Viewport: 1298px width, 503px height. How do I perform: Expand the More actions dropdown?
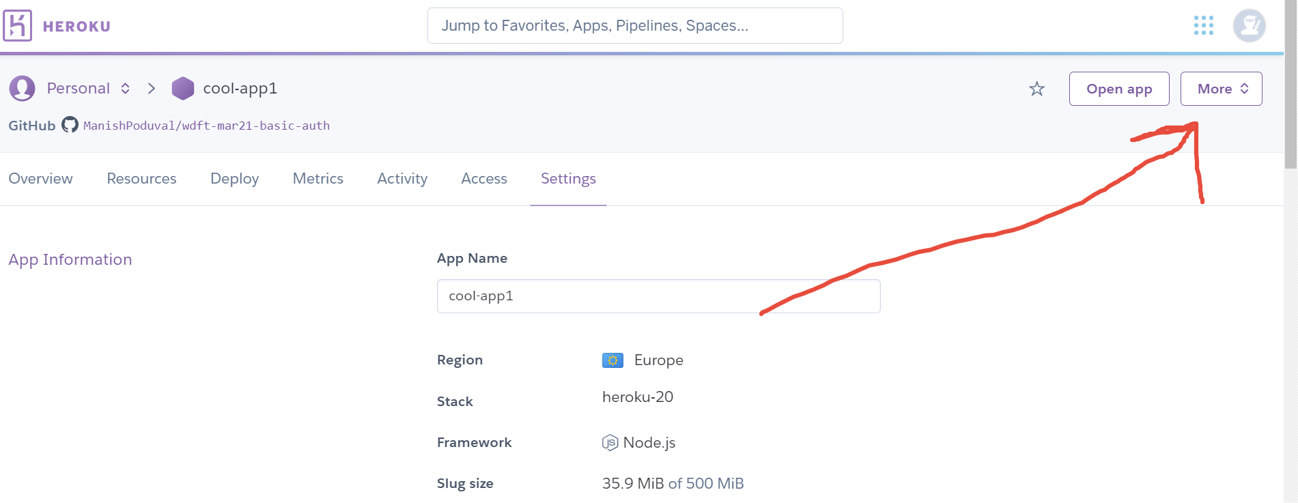[1221, 89]
